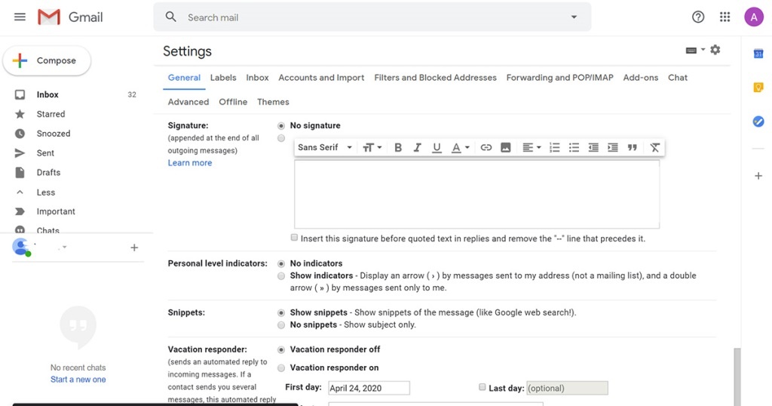Insert a link in signature toolbar
This screenshot has width=772, height=406.
pyautogui.click(x=486, y=148)
